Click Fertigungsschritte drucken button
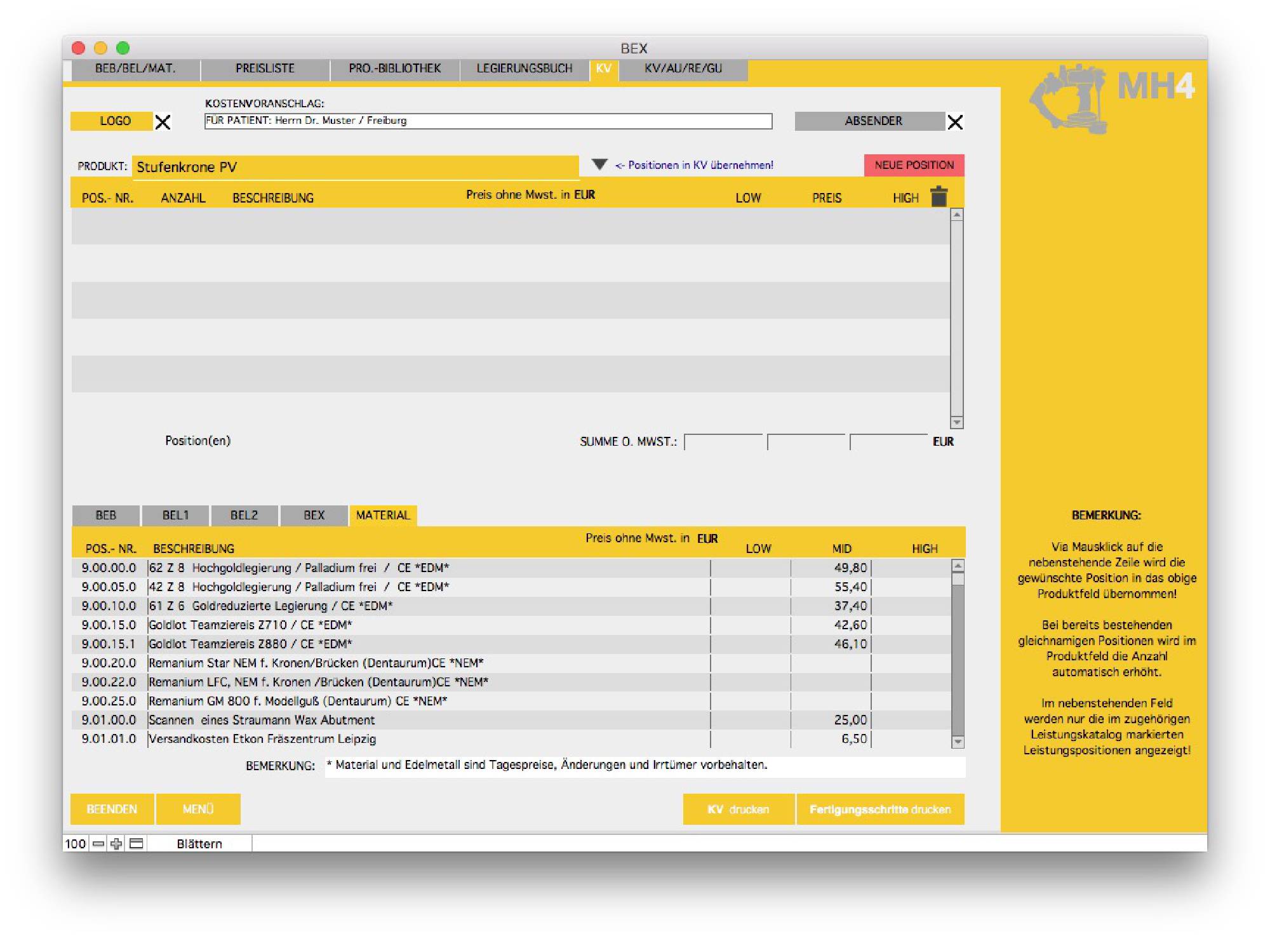The height and width of the screenshot is (941, 1270). point(879,810)
